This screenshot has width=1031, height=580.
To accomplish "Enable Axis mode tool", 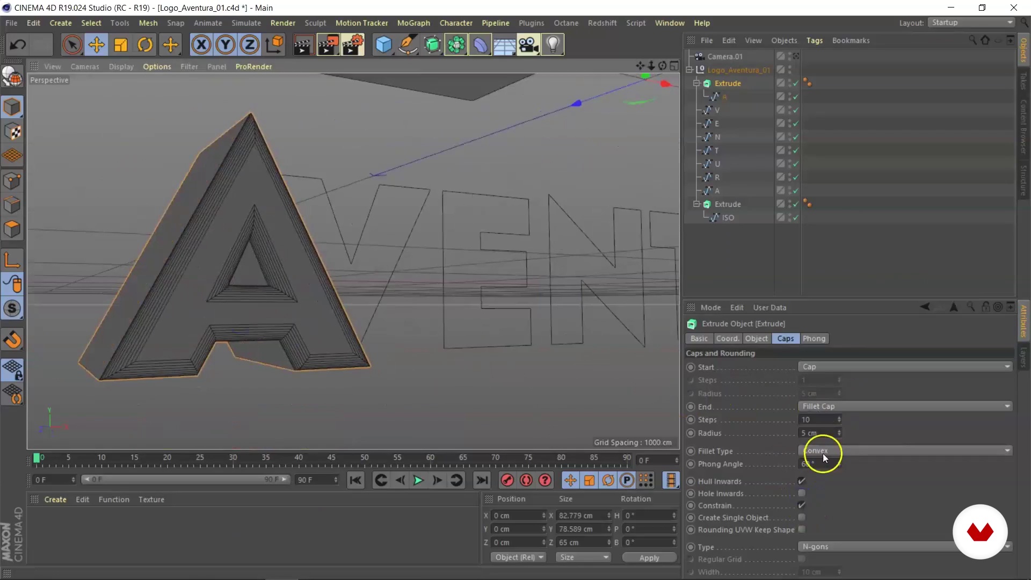I will coord(12,260).
